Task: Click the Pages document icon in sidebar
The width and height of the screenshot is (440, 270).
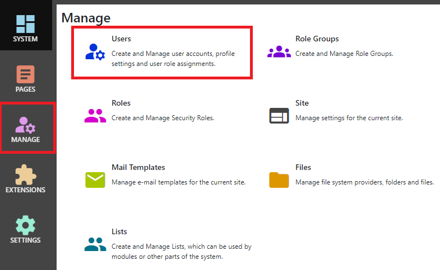Action: pos(26,74)
